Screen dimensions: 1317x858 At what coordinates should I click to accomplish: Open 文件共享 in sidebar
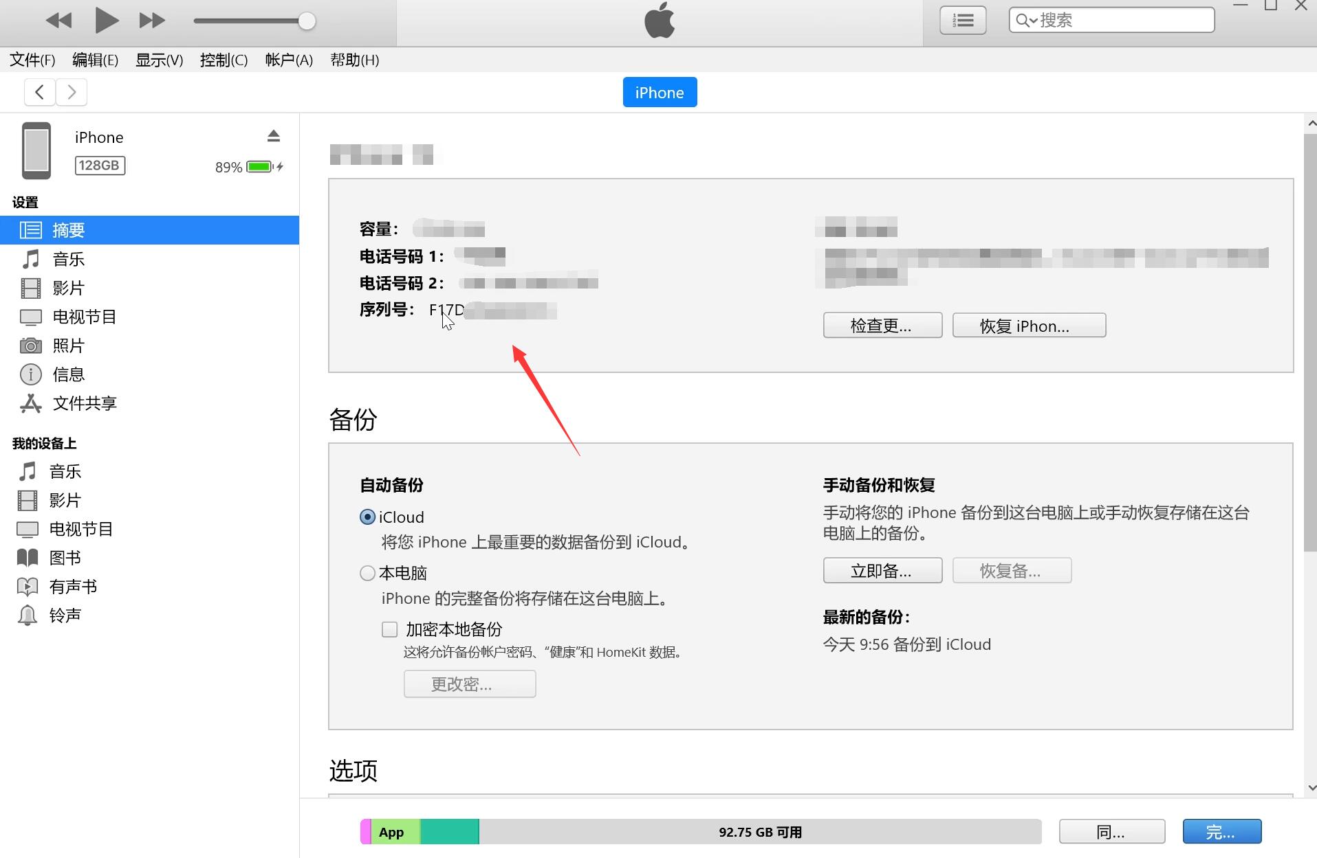tap(149, 403)
